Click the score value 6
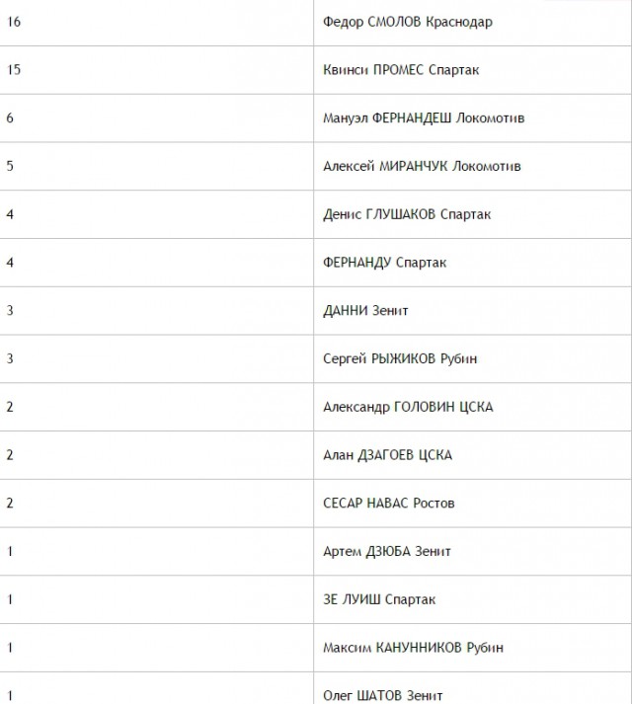The height and width of the screenshot is (704, 632). click(10, 117)
